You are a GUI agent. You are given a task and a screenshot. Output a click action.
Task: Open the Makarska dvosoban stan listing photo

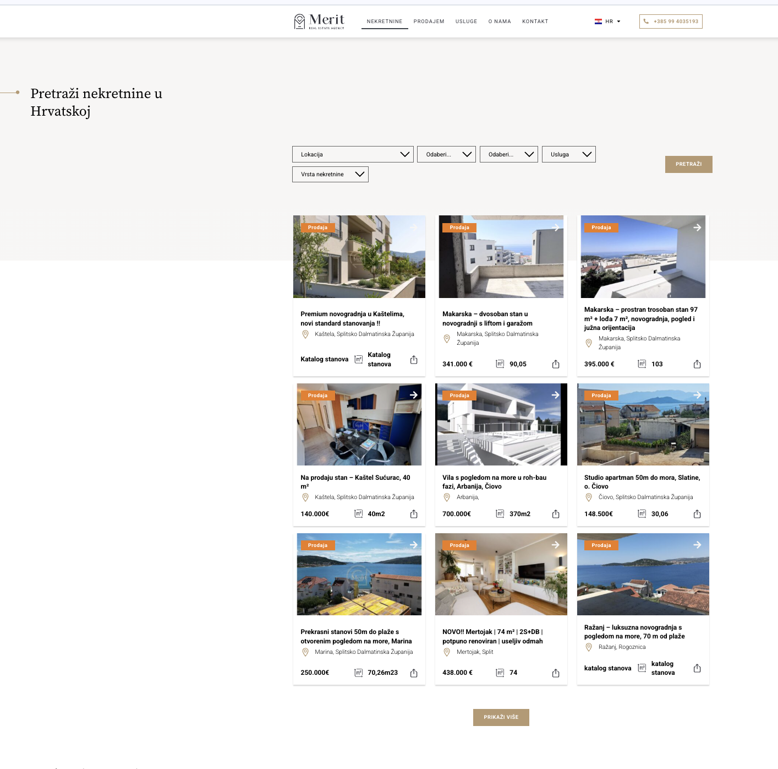[x=501, y=257]
